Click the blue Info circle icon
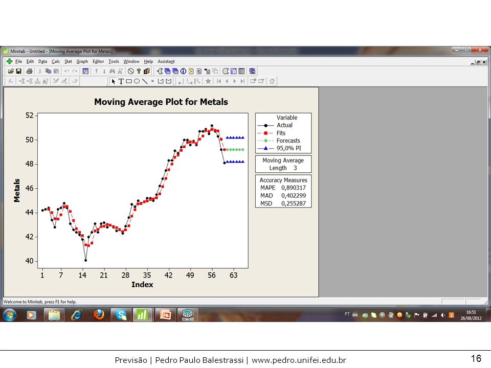Viewport: 491px width, 368px height. pos(183,72)
